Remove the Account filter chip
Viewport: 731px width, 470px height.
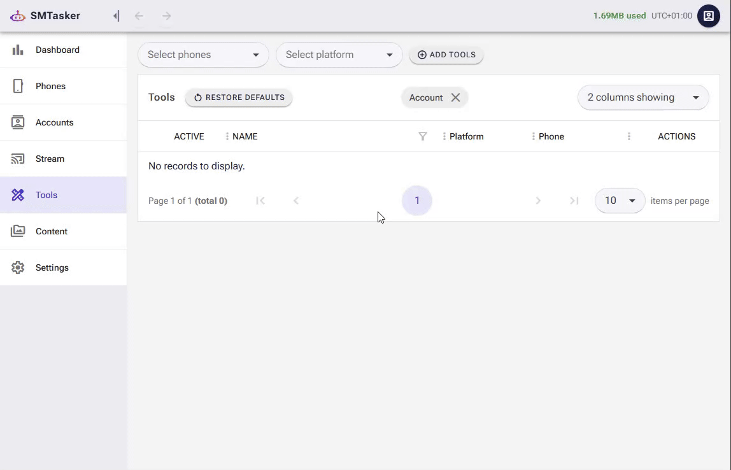click(x=455, y=97)
